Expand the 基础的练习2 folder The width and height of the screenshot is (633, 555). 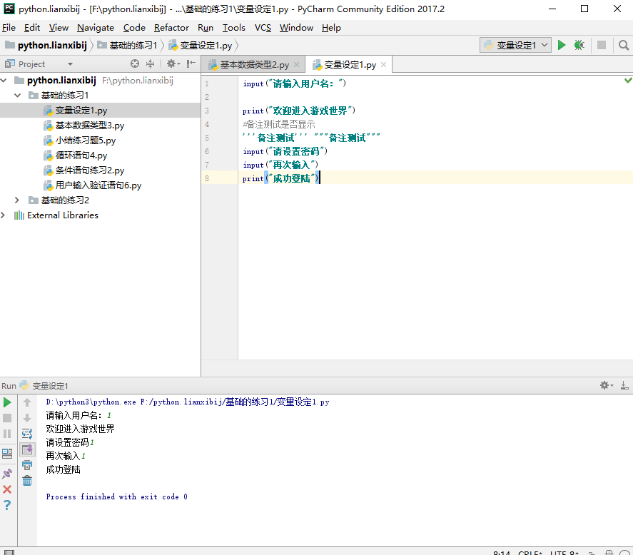pyautogui.click(x=17, y=200)
